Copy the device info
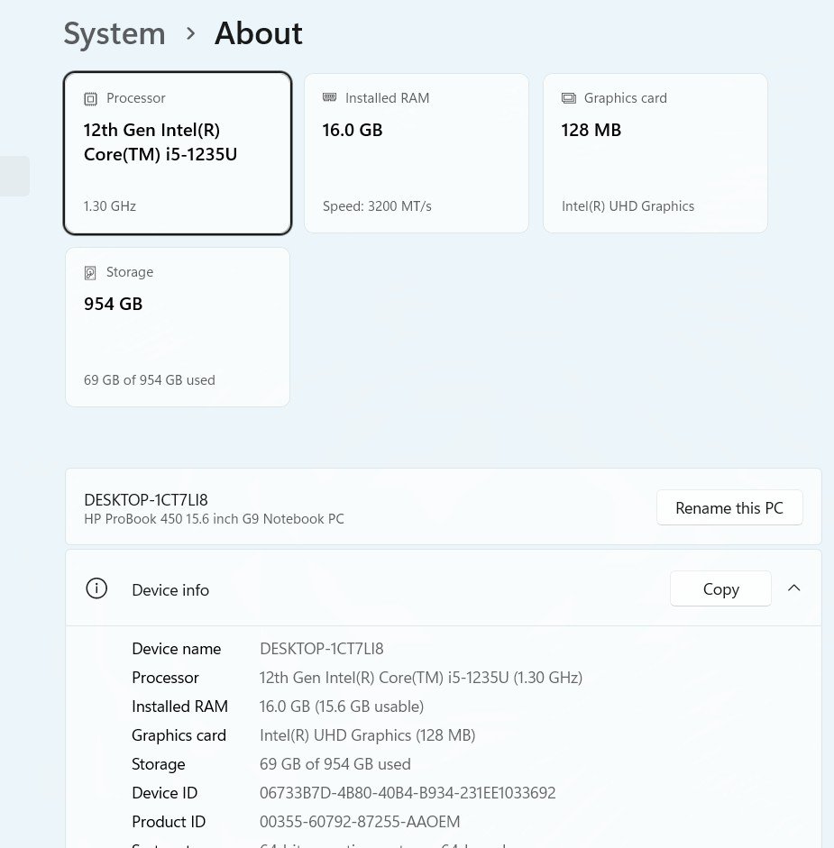 pyautogui.click(x=720, y=588)
